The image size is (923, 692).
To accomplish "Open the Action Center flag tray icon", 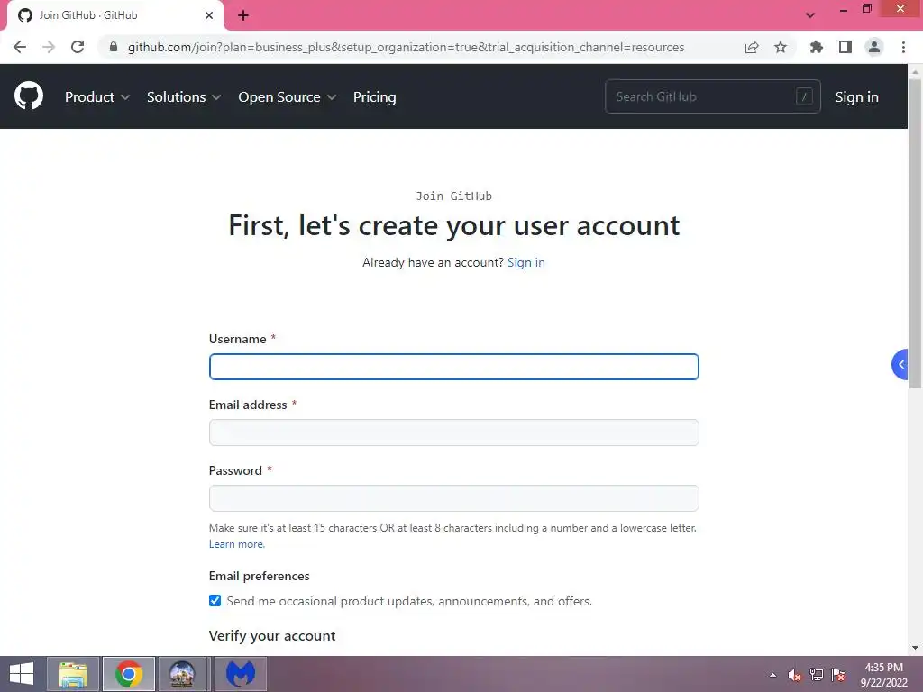I will click(x=838, y=675).
